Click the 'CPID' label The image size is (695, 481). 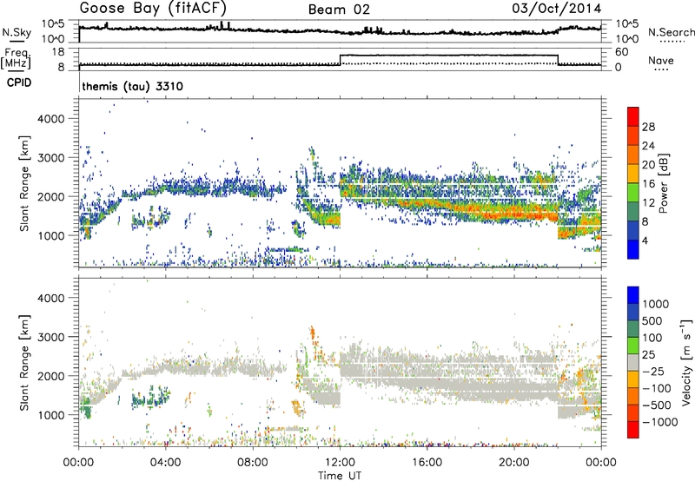(x=19, y=82)
